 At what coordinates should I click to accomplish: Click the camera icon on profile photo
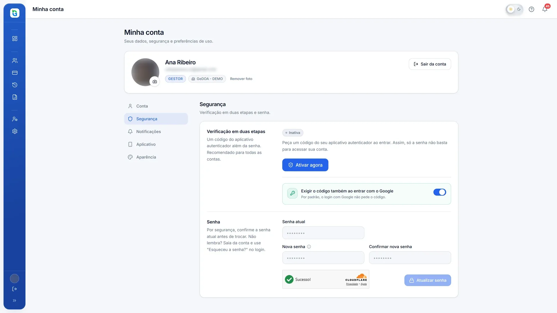pyautogui.click(x=155, y=82)
